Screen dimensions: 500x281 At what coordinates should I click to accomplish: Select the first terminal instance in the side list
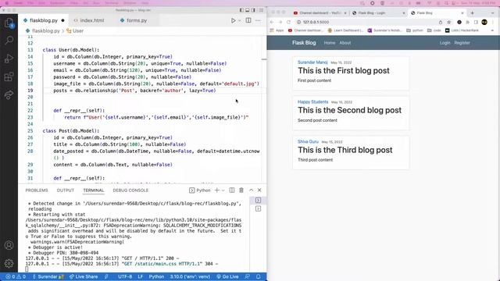click(x=259, y=201)
